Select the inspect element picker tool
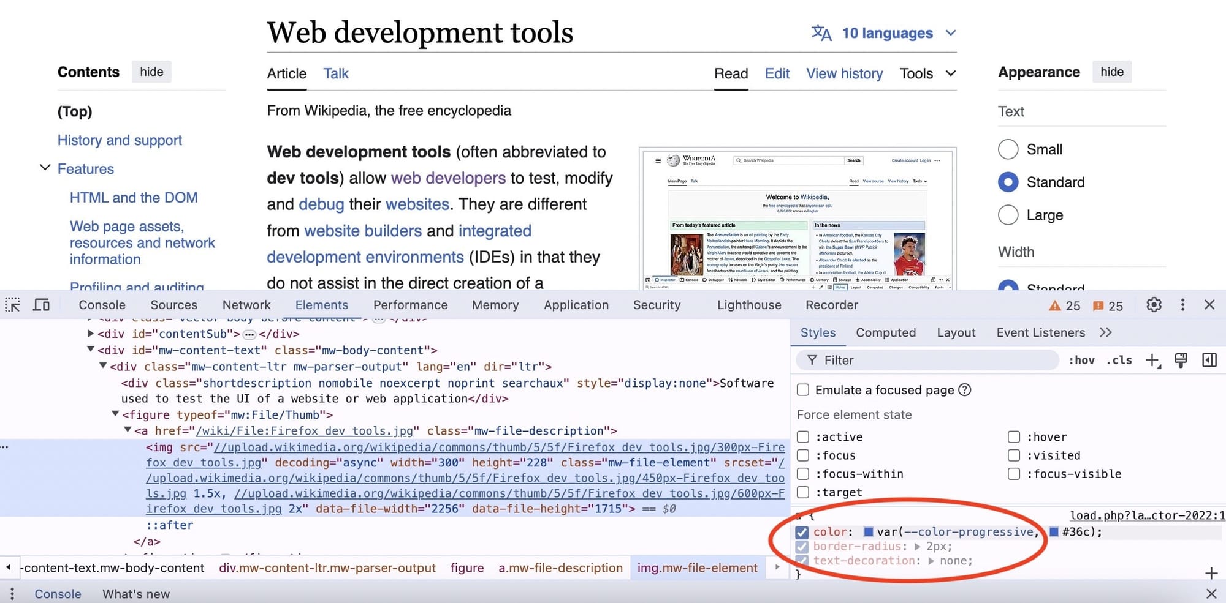 pos(12,304)
